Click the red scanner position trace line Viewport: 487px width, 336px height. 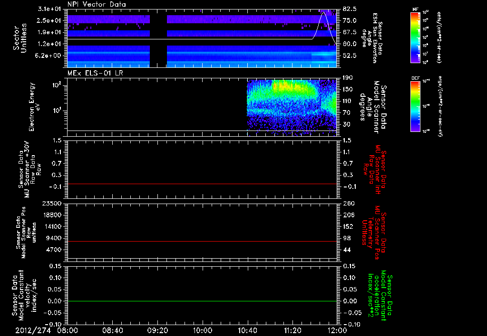tap(202, 241)
